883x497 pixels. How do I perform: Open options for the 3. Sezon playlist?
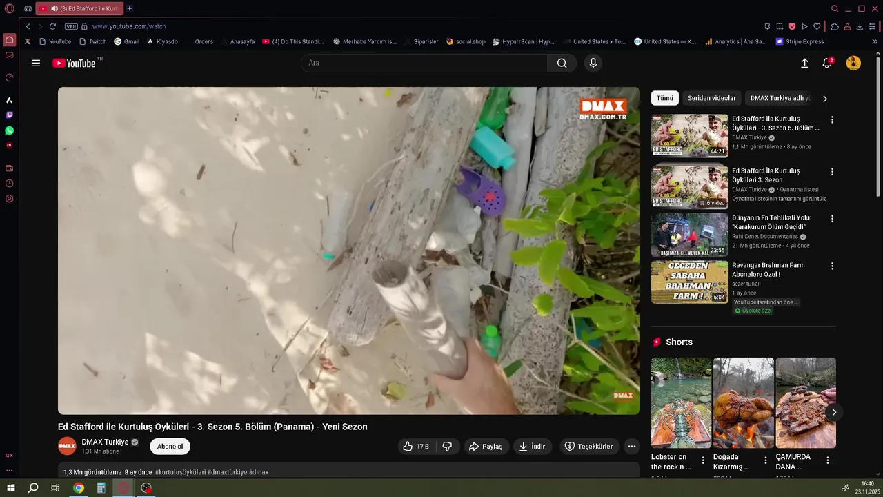[832, 171]
